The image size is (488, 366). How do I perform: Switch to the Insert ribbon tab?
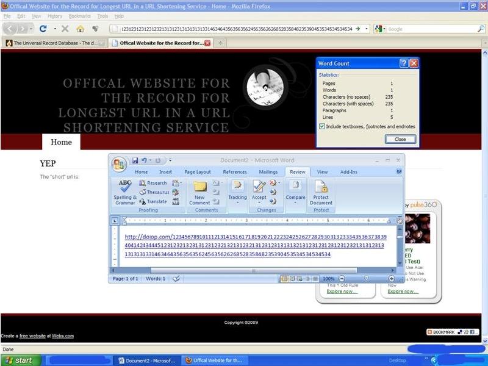click(165, 172)
